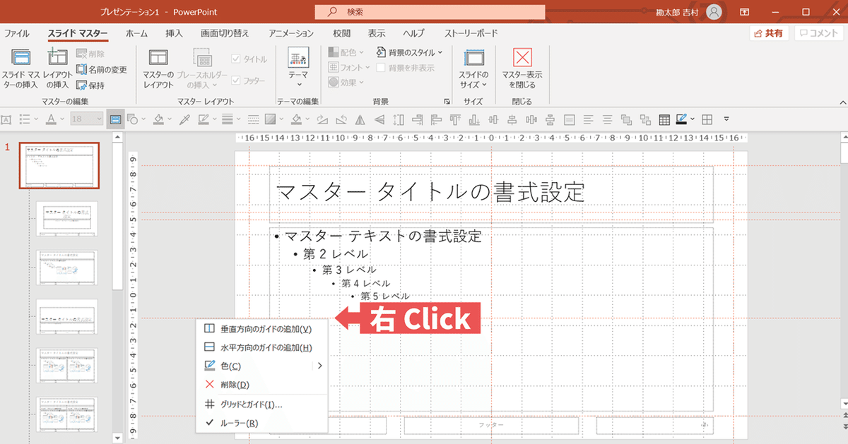Click the line weight icon
Viewport: 848px width, 444px height.
coord(228,119)
